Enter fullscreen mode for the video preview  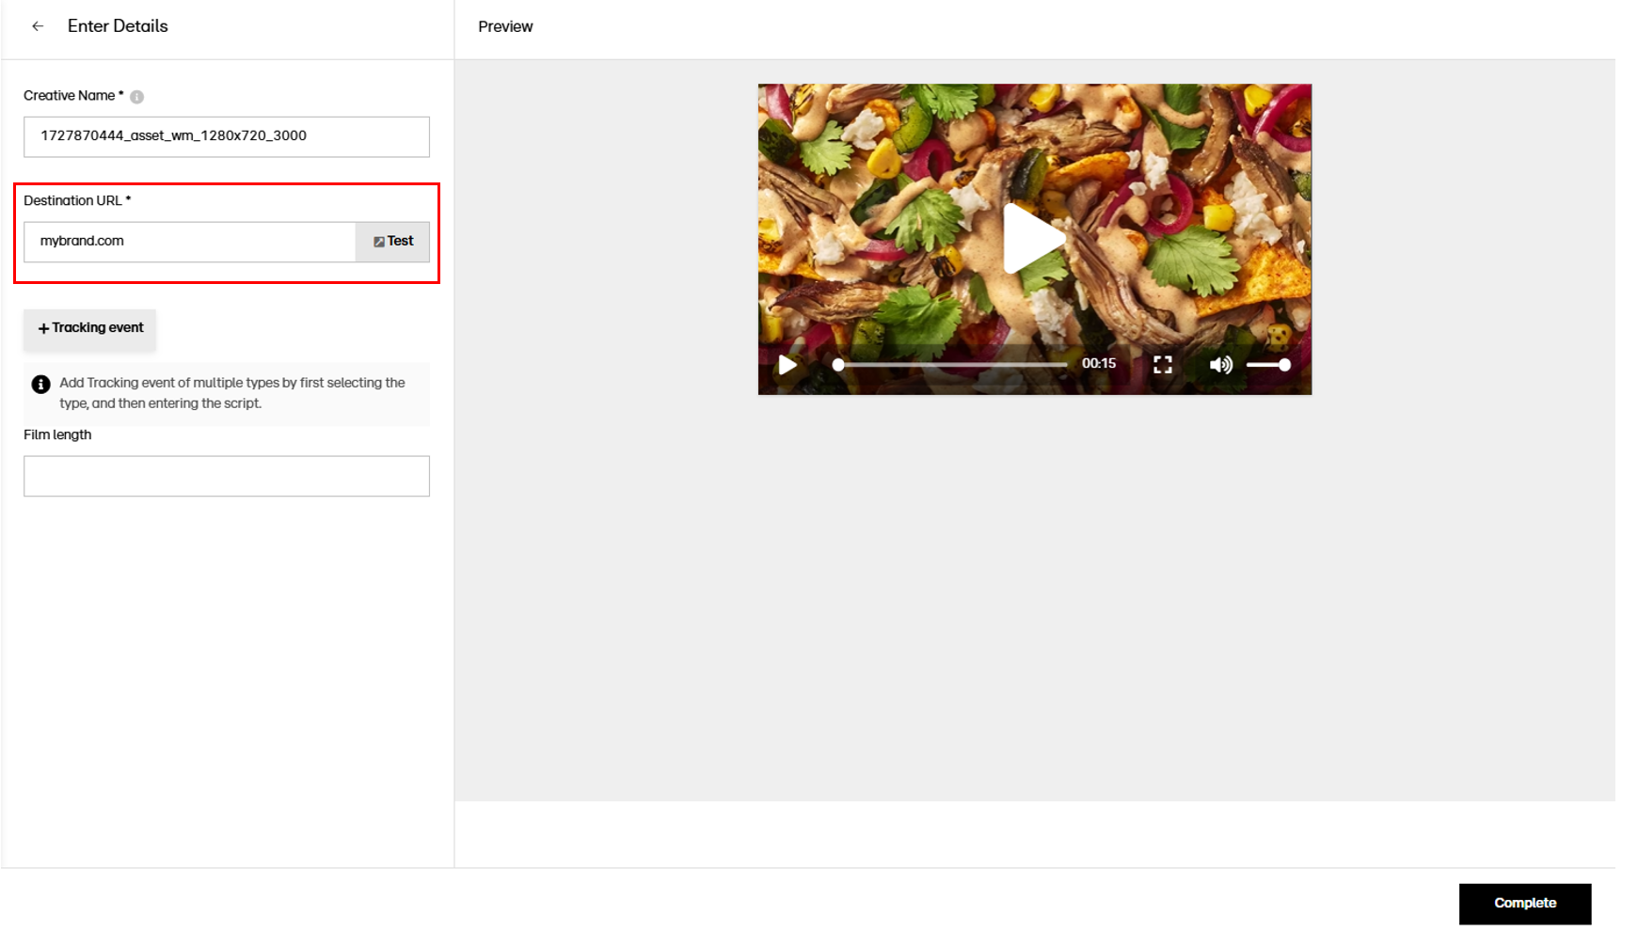click(1163, 365)
